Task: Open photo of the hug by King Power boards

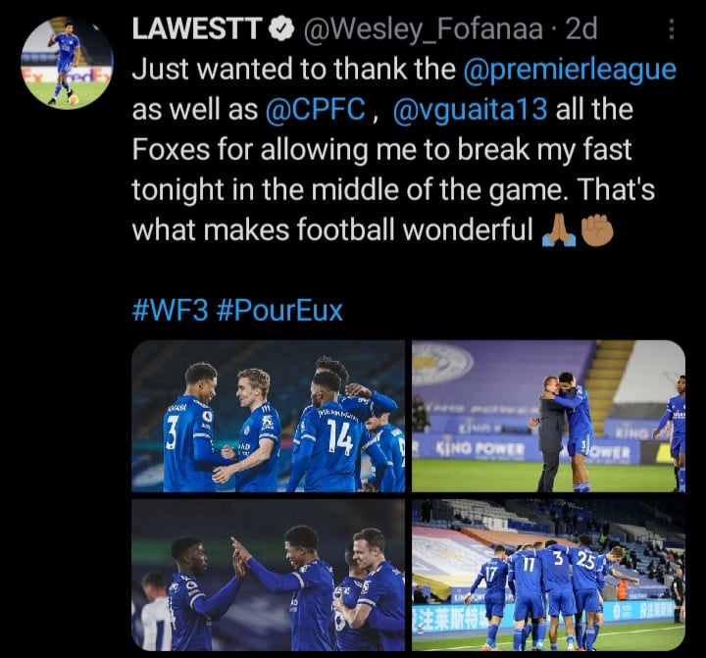Action: (x=548, y=416)
